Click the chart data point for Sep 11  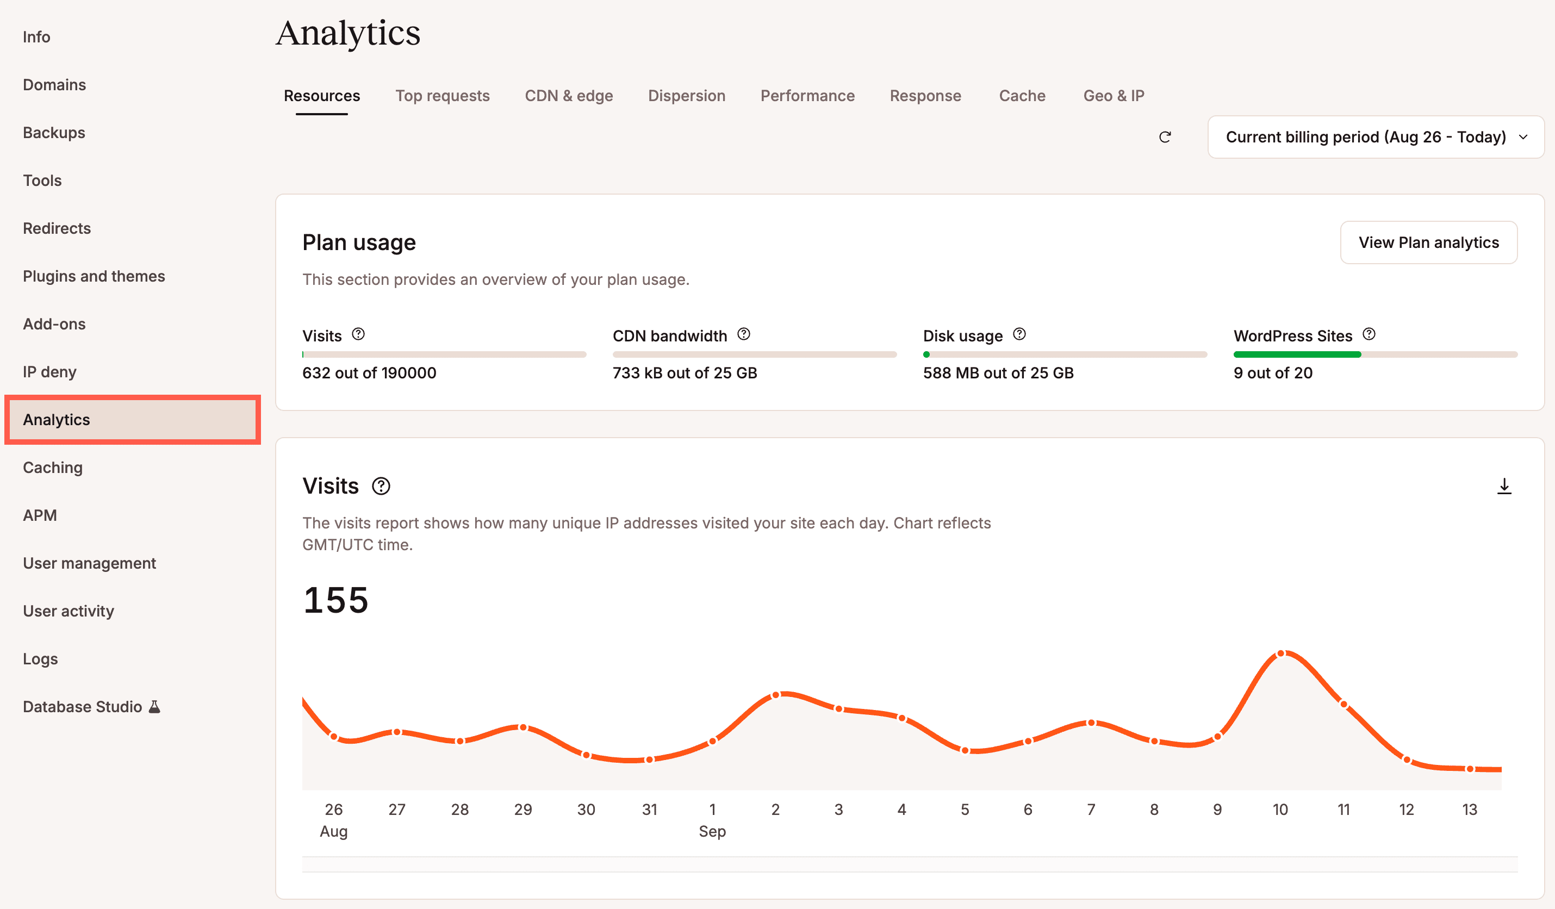click(x=1344, y=704)
